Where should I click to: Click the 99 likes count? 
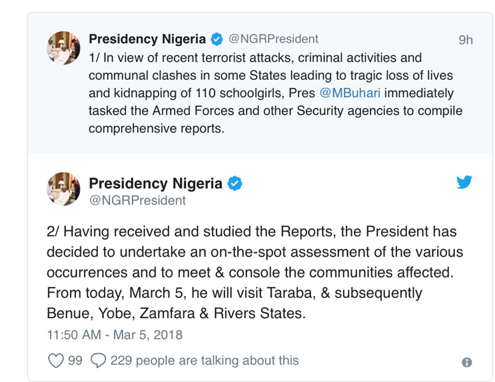75,361
